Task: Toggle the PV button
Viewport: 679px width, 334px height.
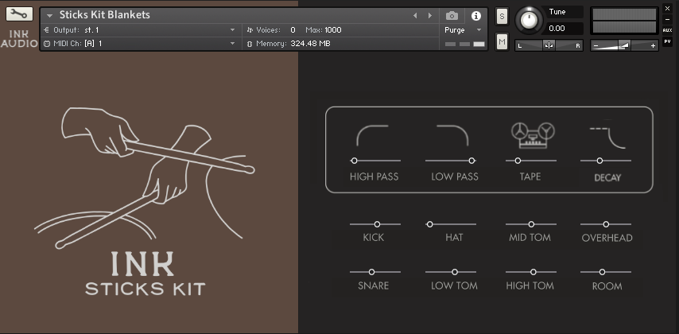Action: pyautogui.click(x=667, y=41)
